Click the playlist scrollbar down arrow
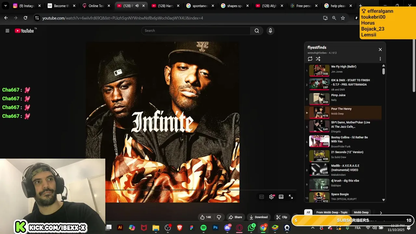This screenshot has width=416, height=234. coord(383,200)
